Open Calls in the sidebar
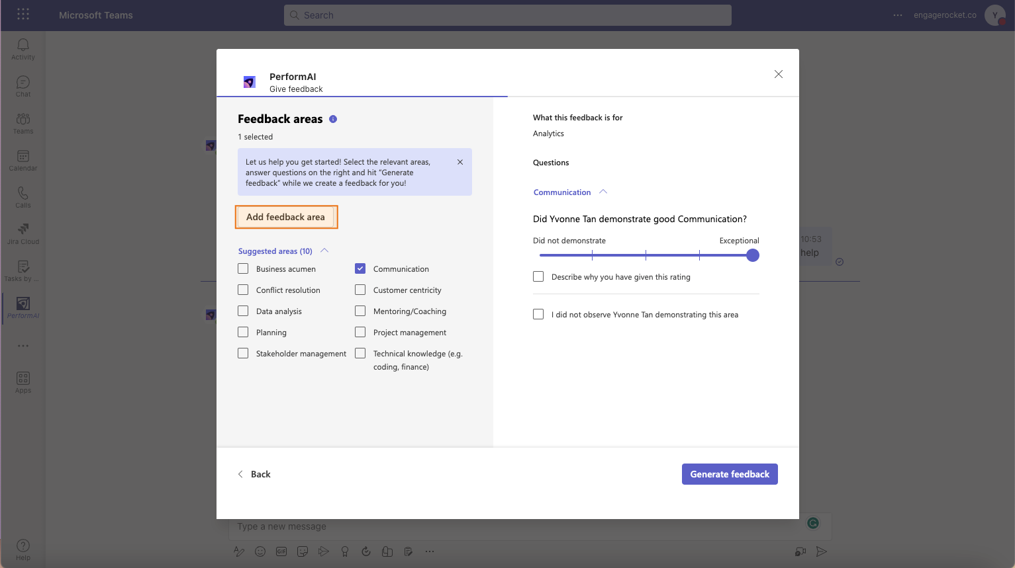Viewport: 1015px width, 568px height. [23, 197]
